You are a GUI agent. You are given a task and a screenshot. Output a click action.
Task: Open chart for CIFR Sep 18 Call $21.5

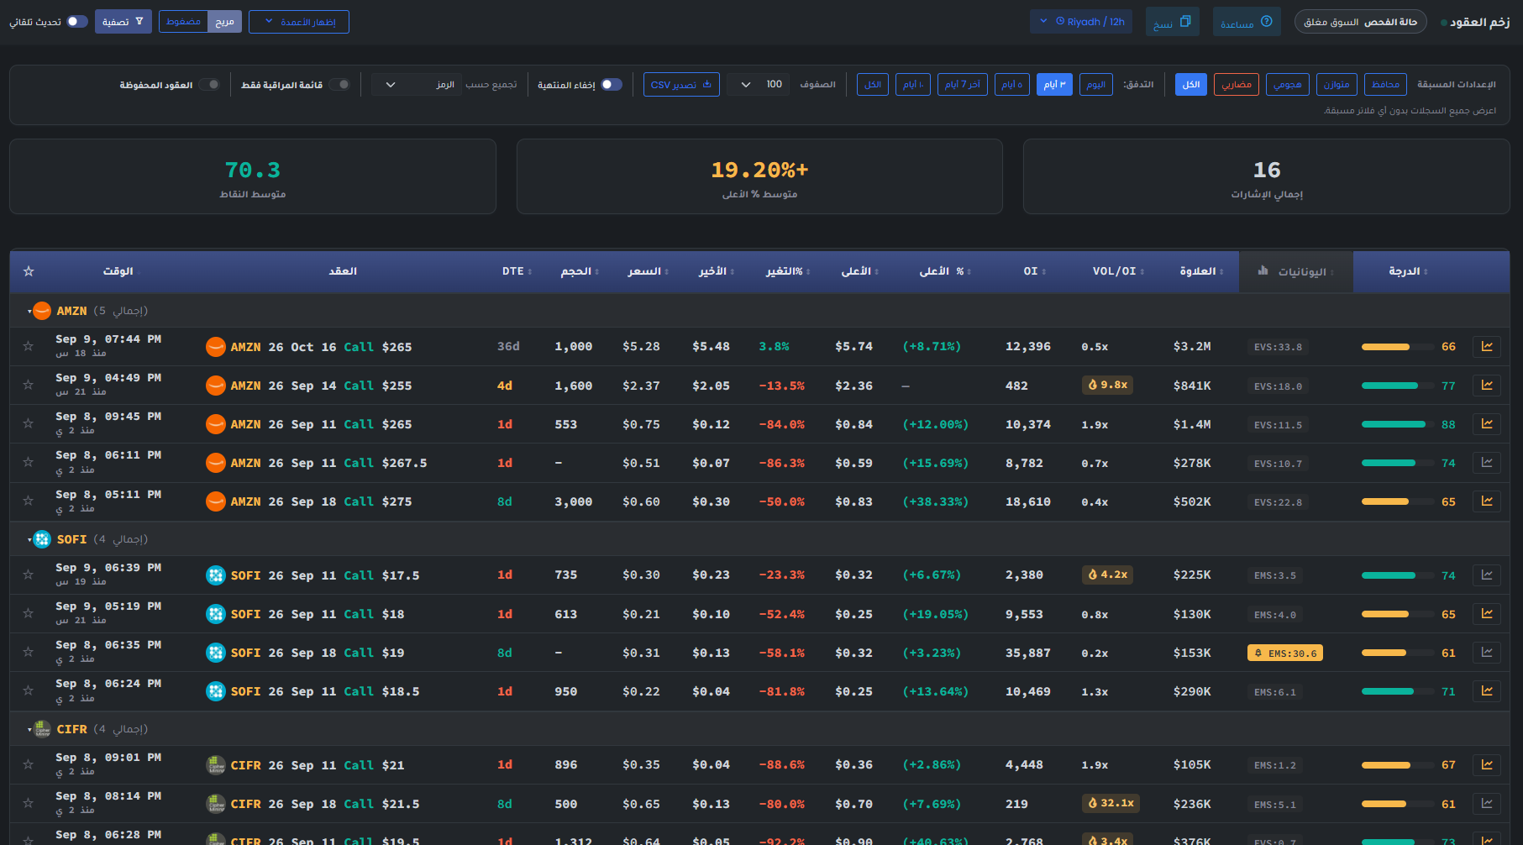[1486, 804]
